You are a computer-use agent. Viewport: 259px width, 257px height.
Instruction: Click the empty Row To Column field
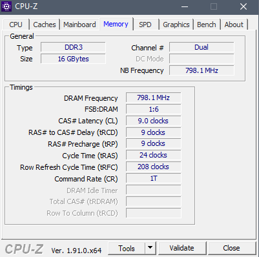pos(154,213)
